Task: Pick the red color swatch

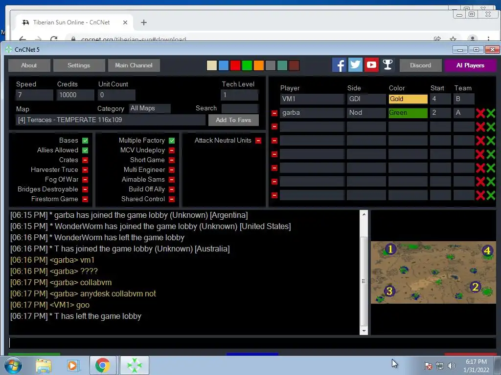Action: pos(235,65)
